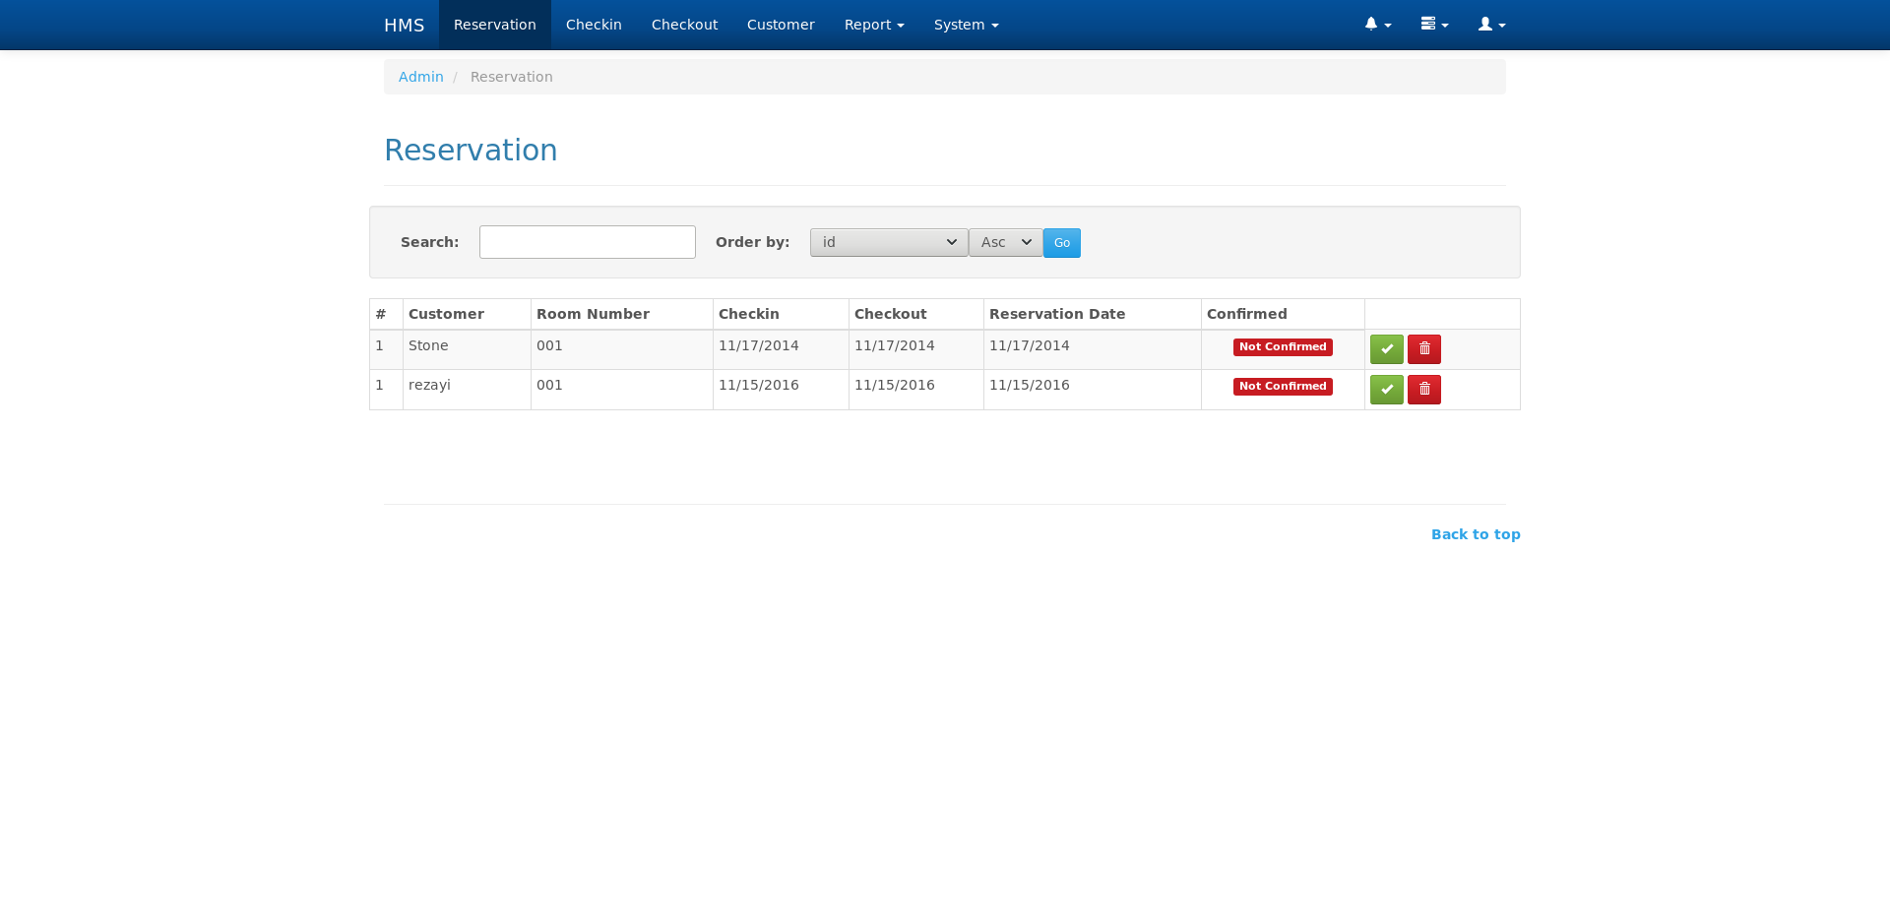Click the list icon in the top navbar
This screenshot has height=924, width=1890.
click(1433, 24)
